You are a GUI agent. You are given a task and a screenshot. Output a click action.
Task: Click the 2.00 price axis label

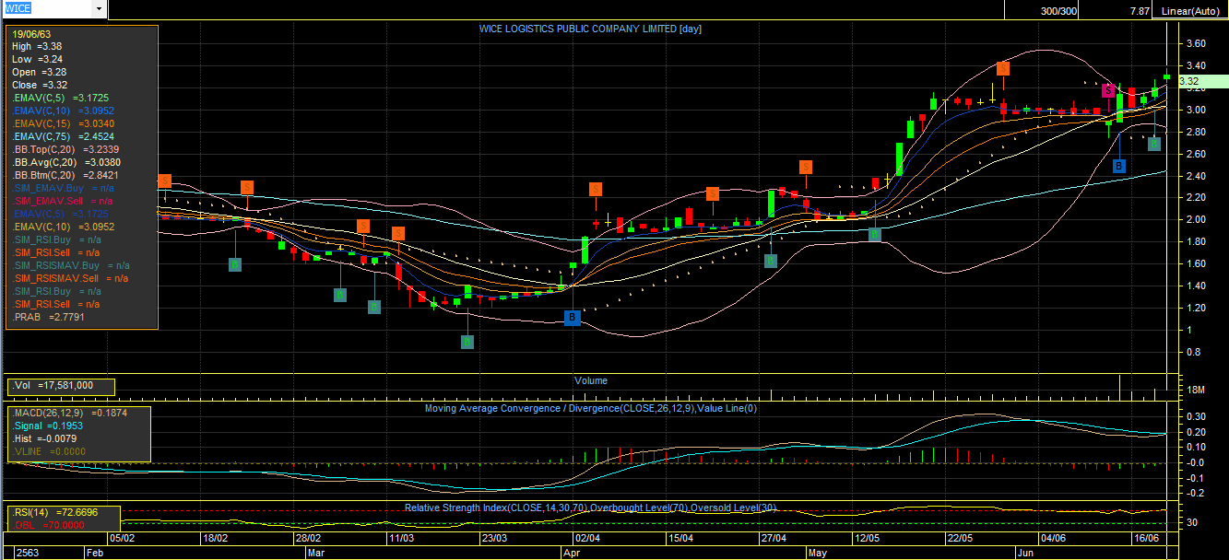click(1197, 219)
